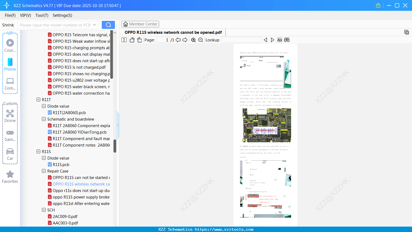Screen dimensions: 412x232
Task: Rotate the PDF page clockwise
Action: [x=139, y=40]
